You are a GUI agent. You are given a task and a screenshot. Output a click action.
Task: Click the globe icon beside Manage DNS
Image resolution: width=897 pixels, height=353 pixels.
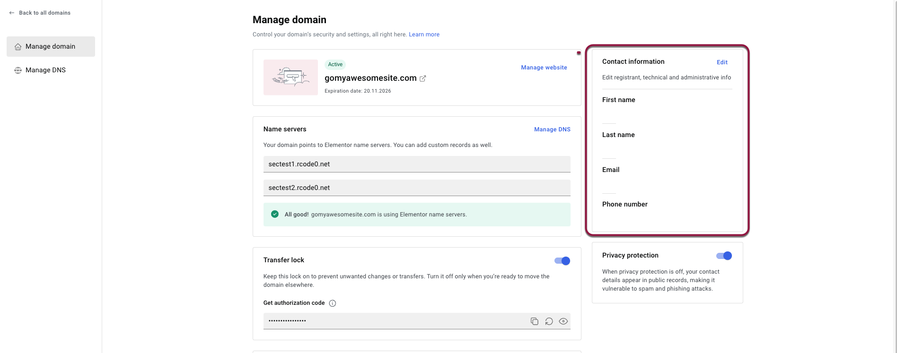pyautogui.click(x=18, y=70)
